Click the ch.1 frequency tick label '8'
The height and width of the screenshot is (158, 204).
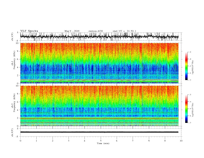(x=18, y=51)
